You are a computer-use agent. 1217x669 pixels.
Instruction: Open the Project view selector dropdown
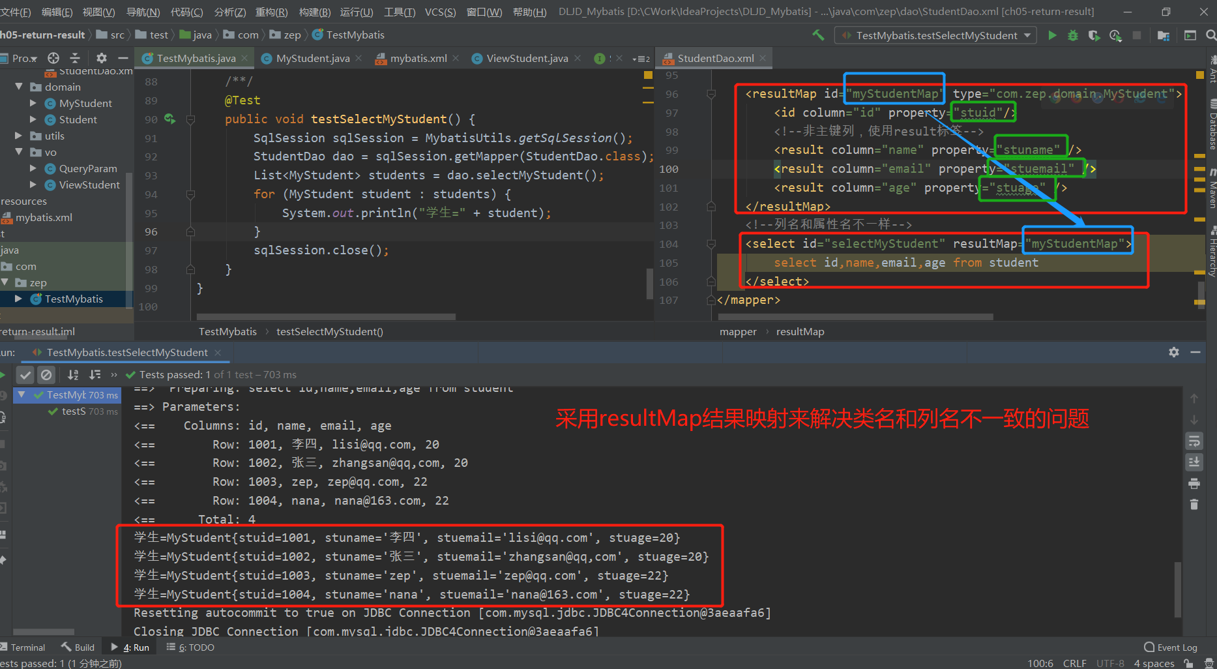coord(25,58)
